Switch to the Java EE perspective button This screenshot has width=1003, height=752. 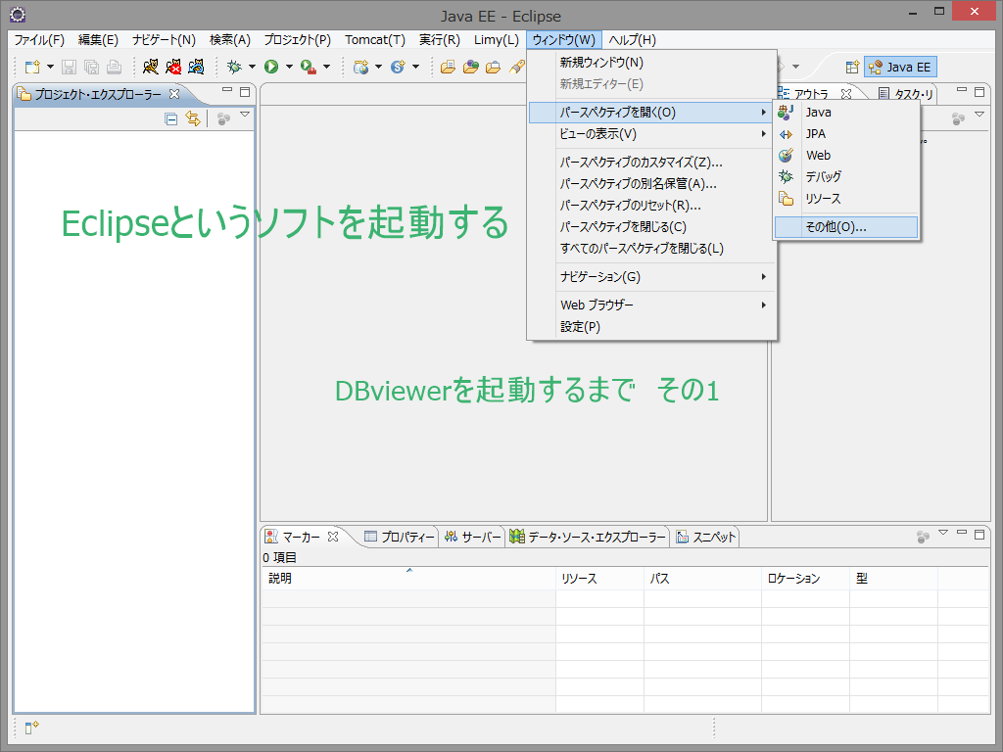[901, 67]
